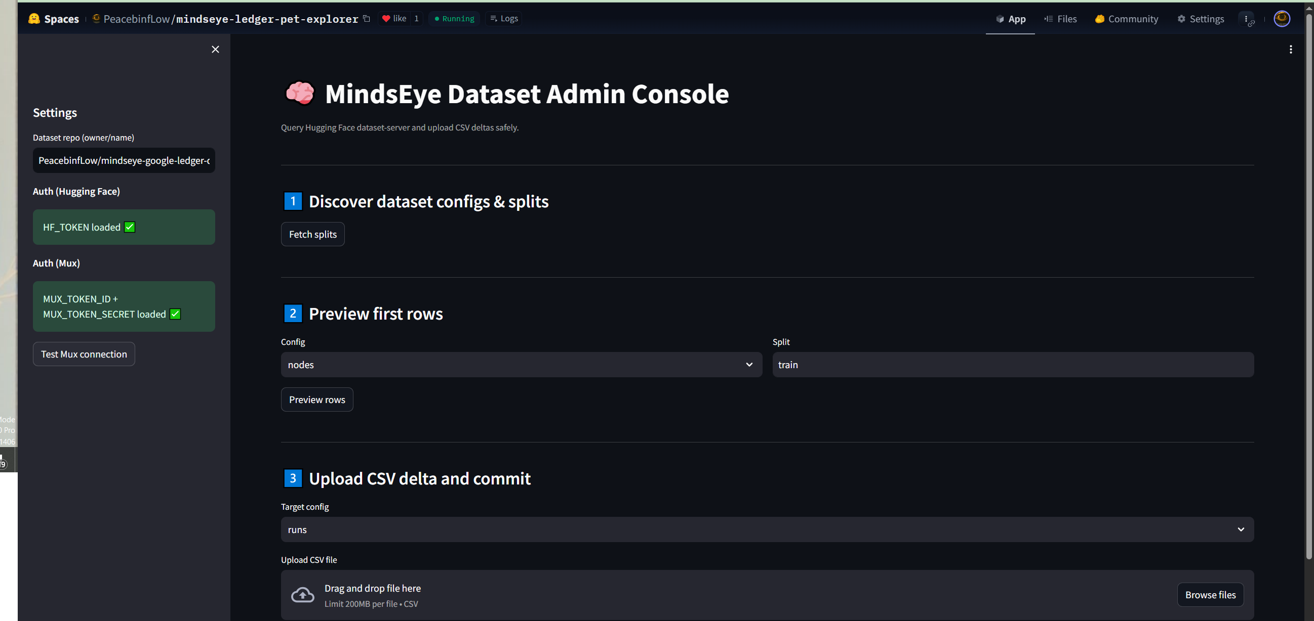Click the HF_TOKEN loaded checkmark
Image resolution: width=1314 pixels, height=621 pixels.
pos(130,227)
